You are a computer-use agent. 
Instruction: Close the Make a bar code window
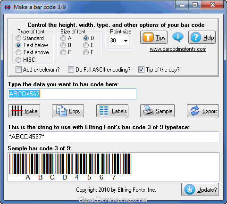click(212, 5)
